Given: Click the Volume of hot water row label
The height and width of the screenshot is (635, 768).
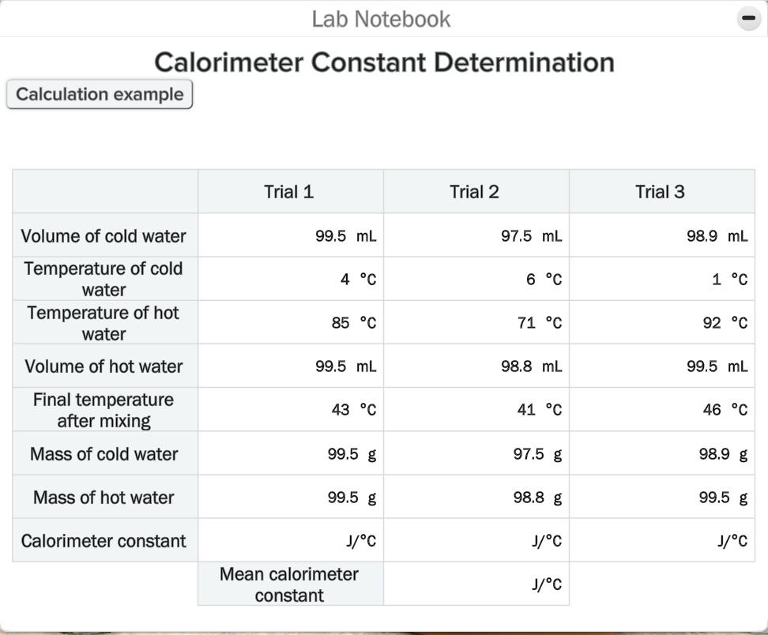Looking at the screenshot, I should point(104,365).
